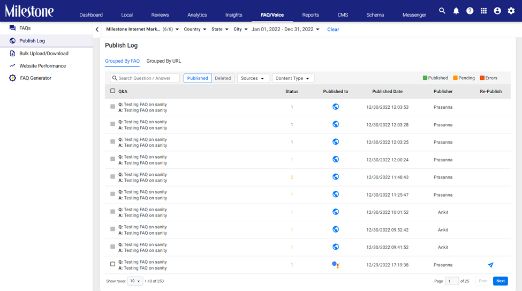Open the help question-mark icon
This screenshot has width=522, height=291.
point(470,11)
